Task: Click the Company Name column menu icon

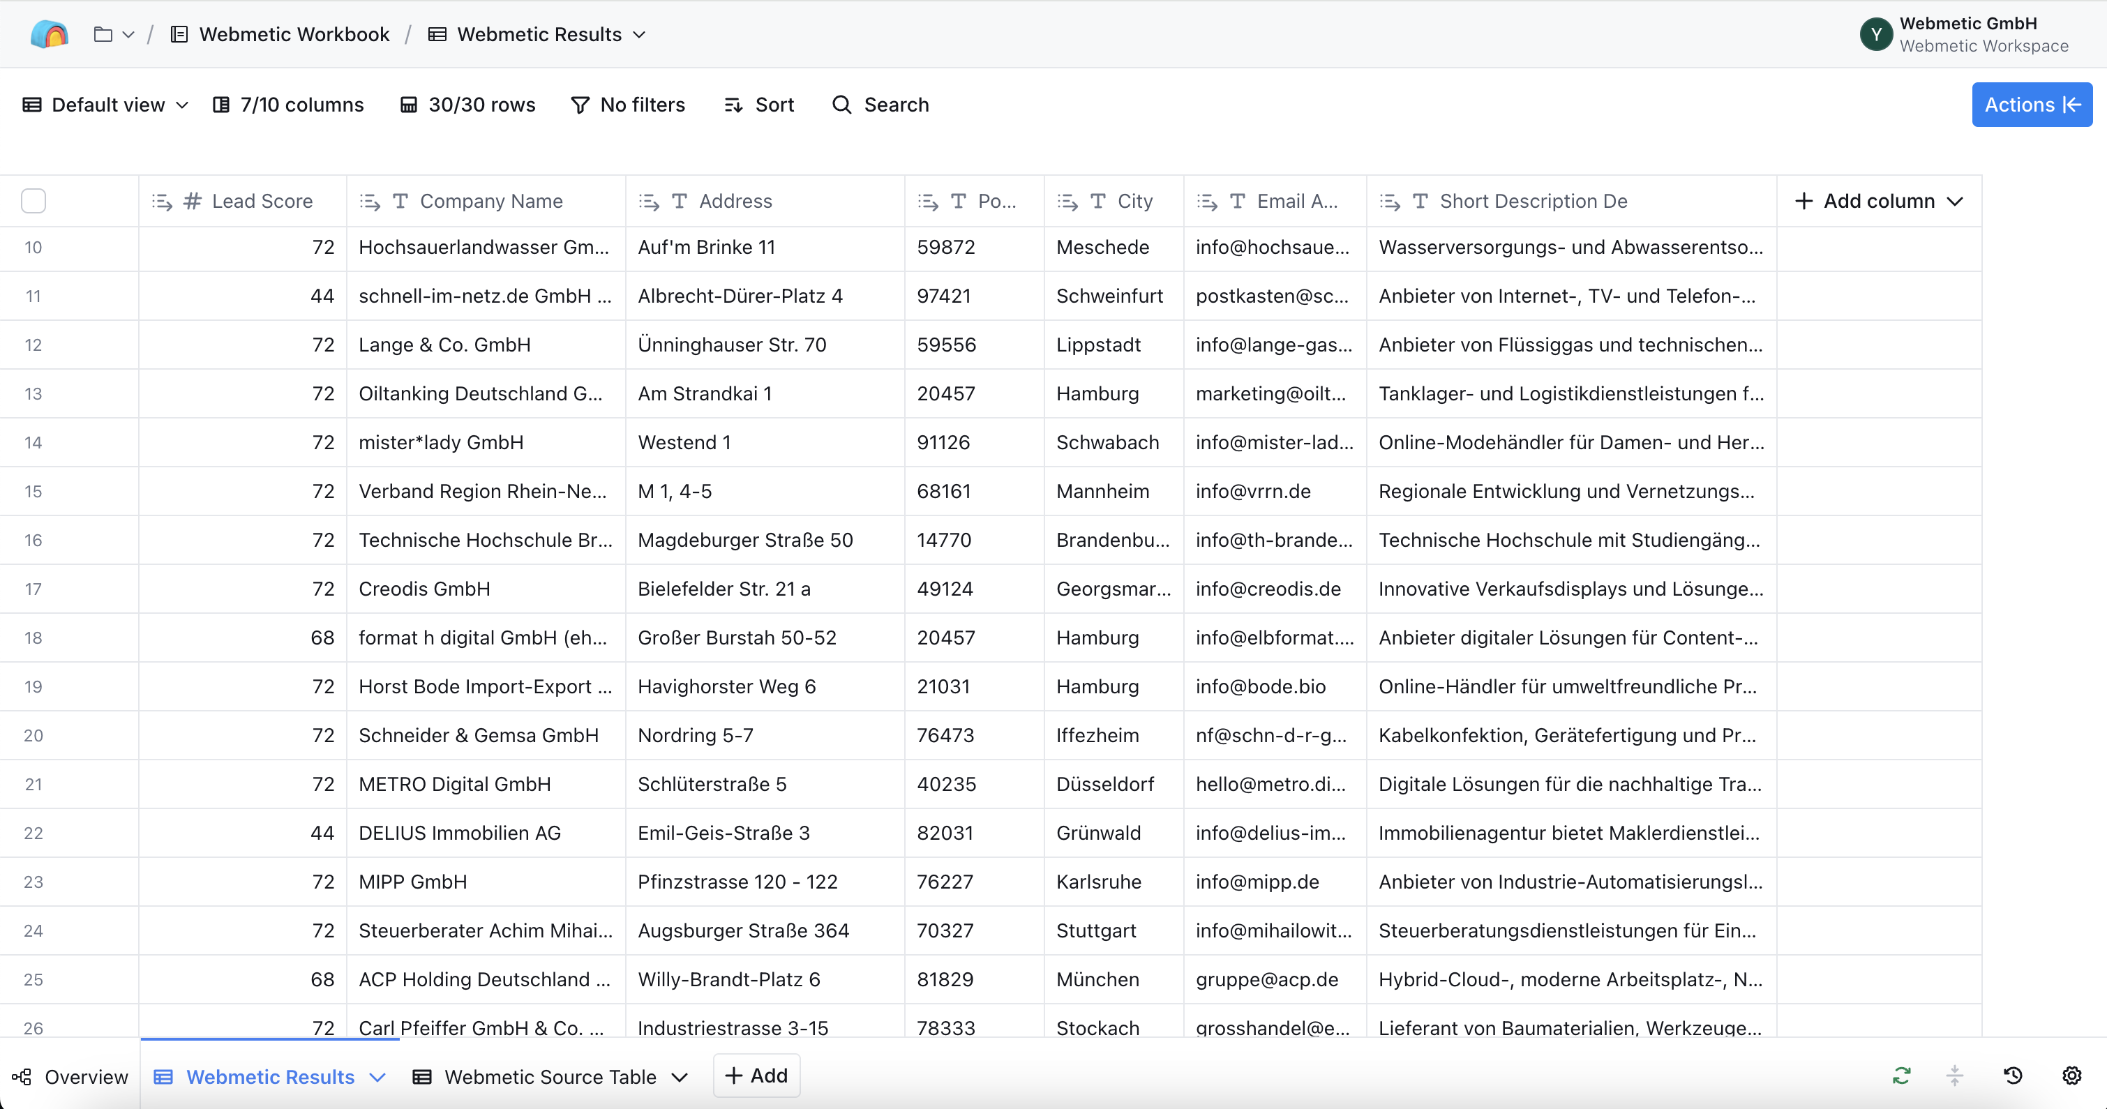Action: (x=370, y=201)
